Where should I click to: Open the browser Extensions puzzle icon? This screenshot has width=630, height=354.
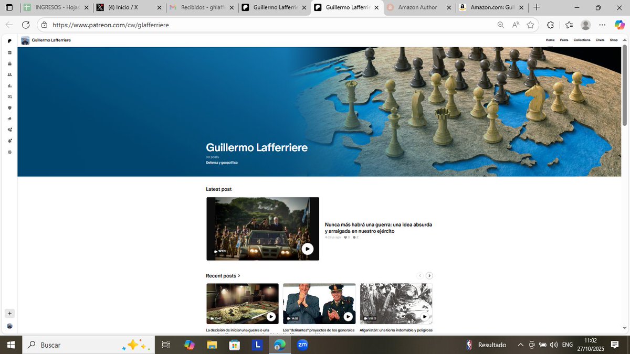[x=550, y=25]
